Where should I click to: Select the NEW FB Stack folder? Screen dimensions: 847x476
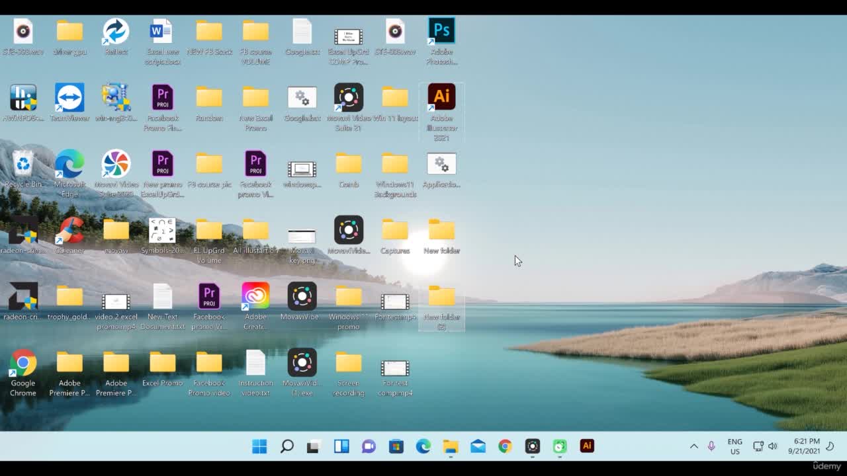pyautogui.click(x=209, y=36)
